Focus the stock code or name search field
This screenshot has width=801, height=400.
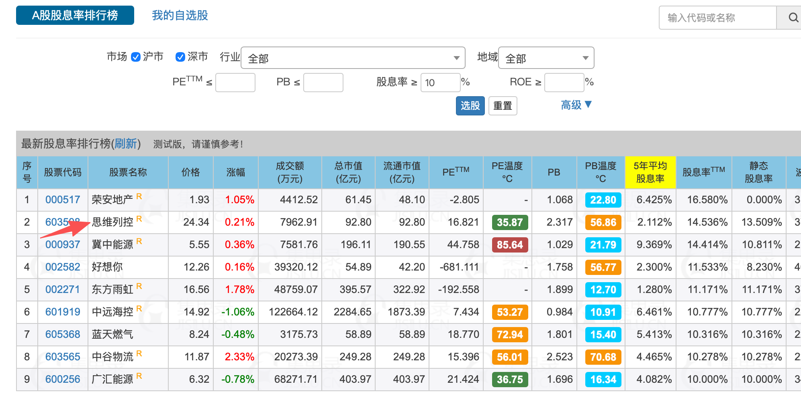[x=717, y=18]
